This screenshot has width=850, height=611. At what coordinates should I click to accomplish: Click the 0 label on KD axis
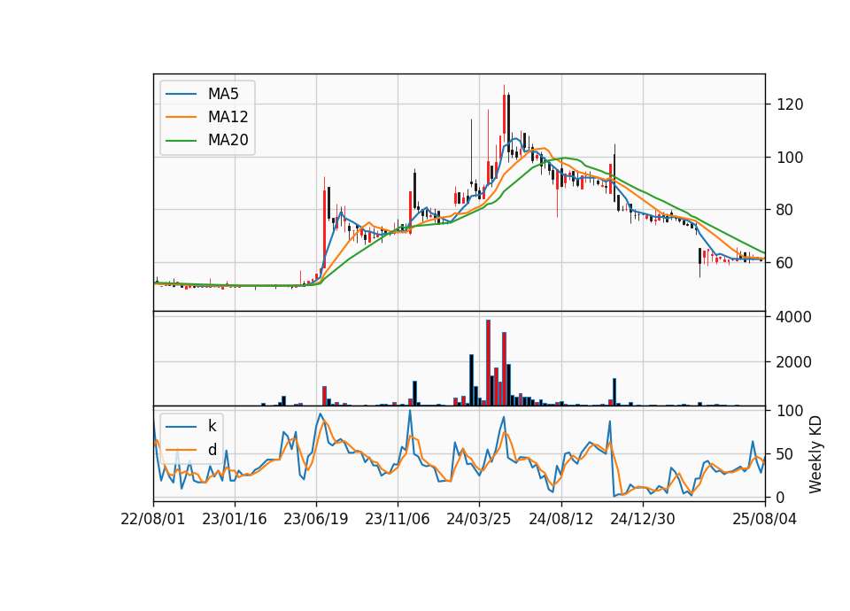[x=781, y=497]
